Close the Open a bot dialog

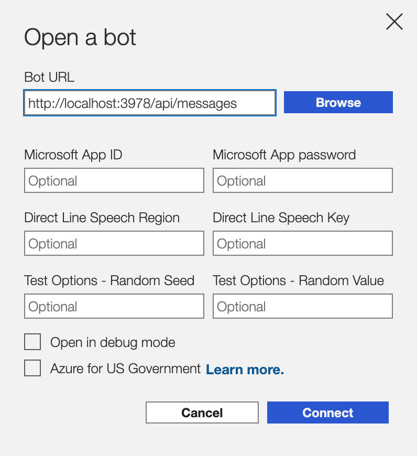click(394, 22)
